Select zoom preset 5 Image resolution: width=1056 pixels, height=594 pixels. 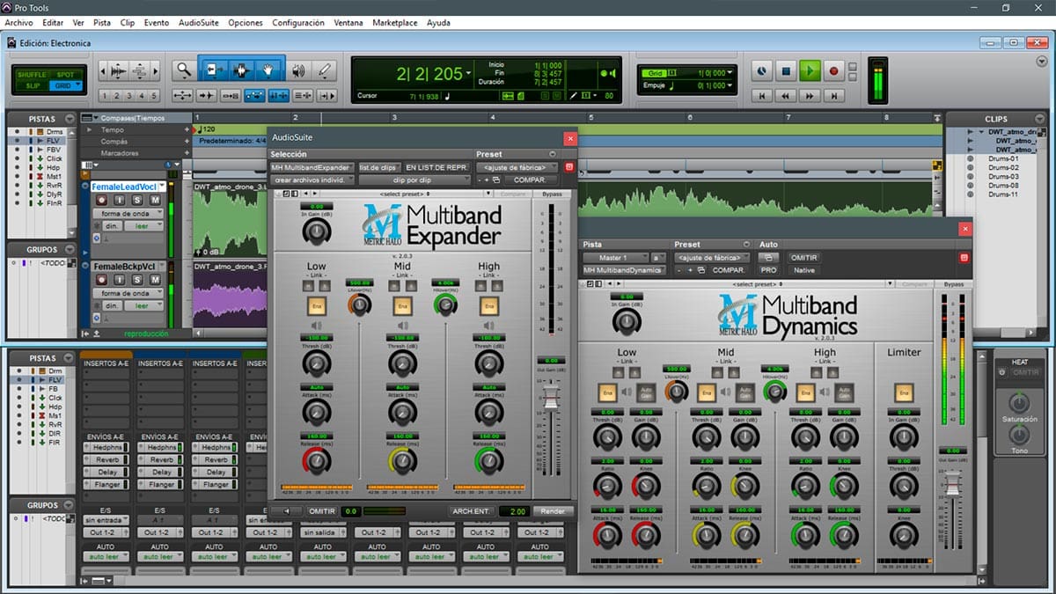[154, 96]
